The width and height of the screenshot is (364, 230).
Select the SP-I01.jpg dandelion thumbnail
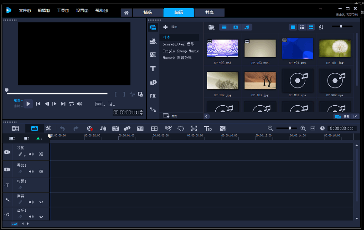pos(335,49)
